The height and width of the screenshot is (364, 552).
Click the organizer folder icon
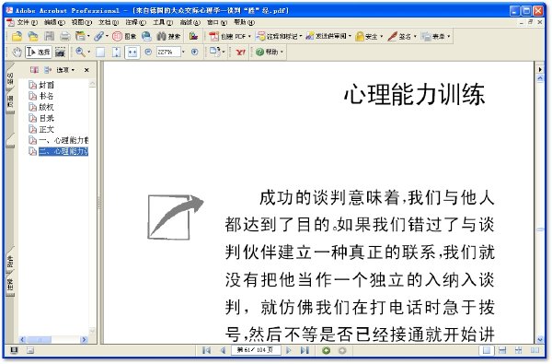coord(81,36)
